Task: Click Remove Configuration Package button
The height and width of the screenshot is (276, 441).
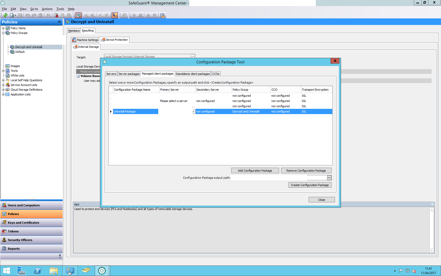Action: point(306,171)
